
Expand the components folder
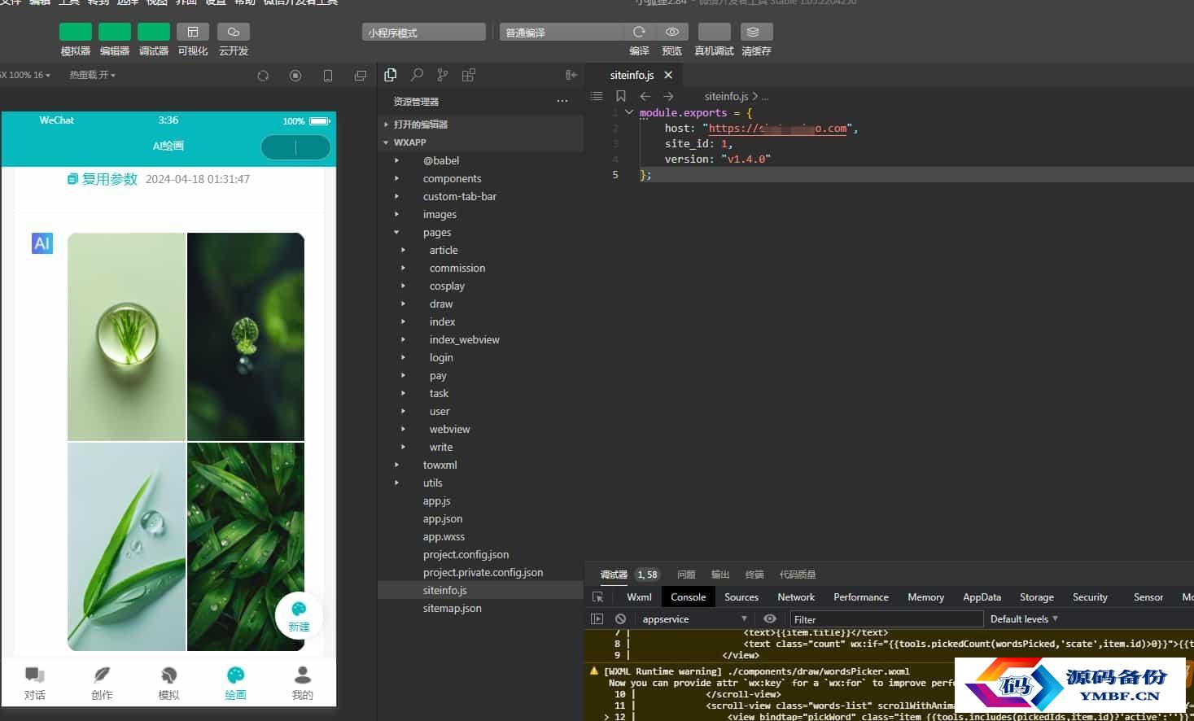pyautogui.click(x=480, y=178)
